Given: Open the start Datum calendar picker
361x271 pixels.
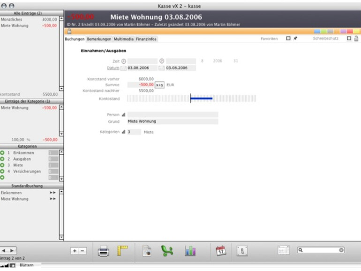Looking at the screenshot, I should tap(123, 68).
